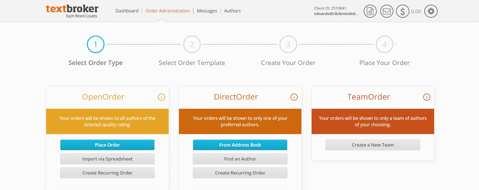Click the 0.00 balance amount
This screenshot has height=190, width=479.
[x=416, y=11]
